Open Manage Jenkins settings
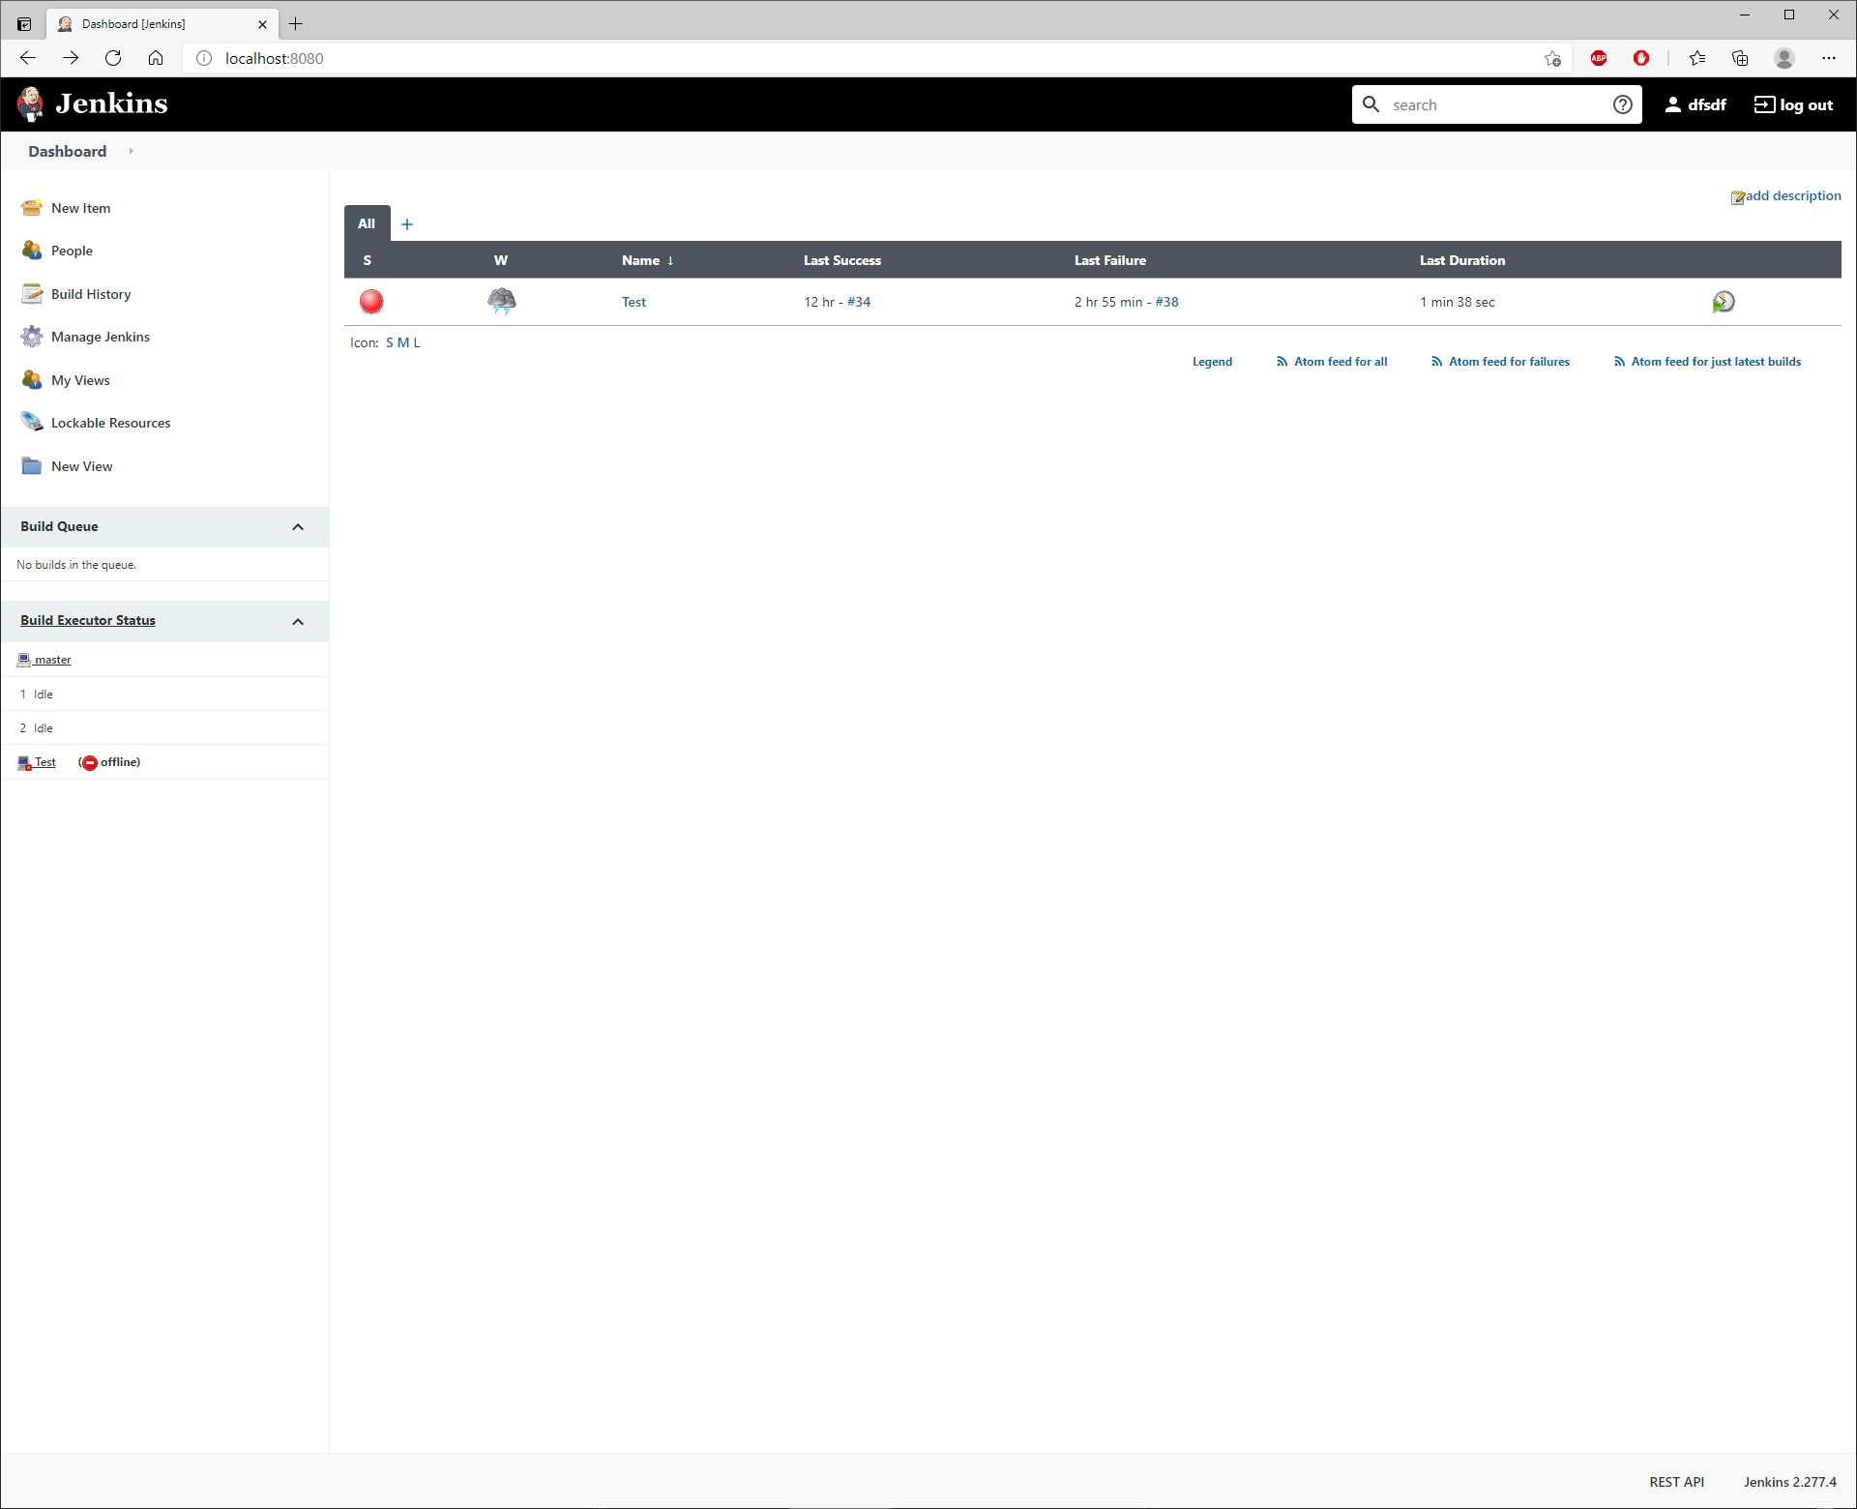The height and width of the screenshot is (1509, 1857). click(x=101, y=337)
